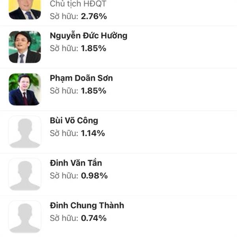Tap the Sở hữu label under Bùi Võ Công
This screenshot has width=237, height=237.
click(64, 133)
